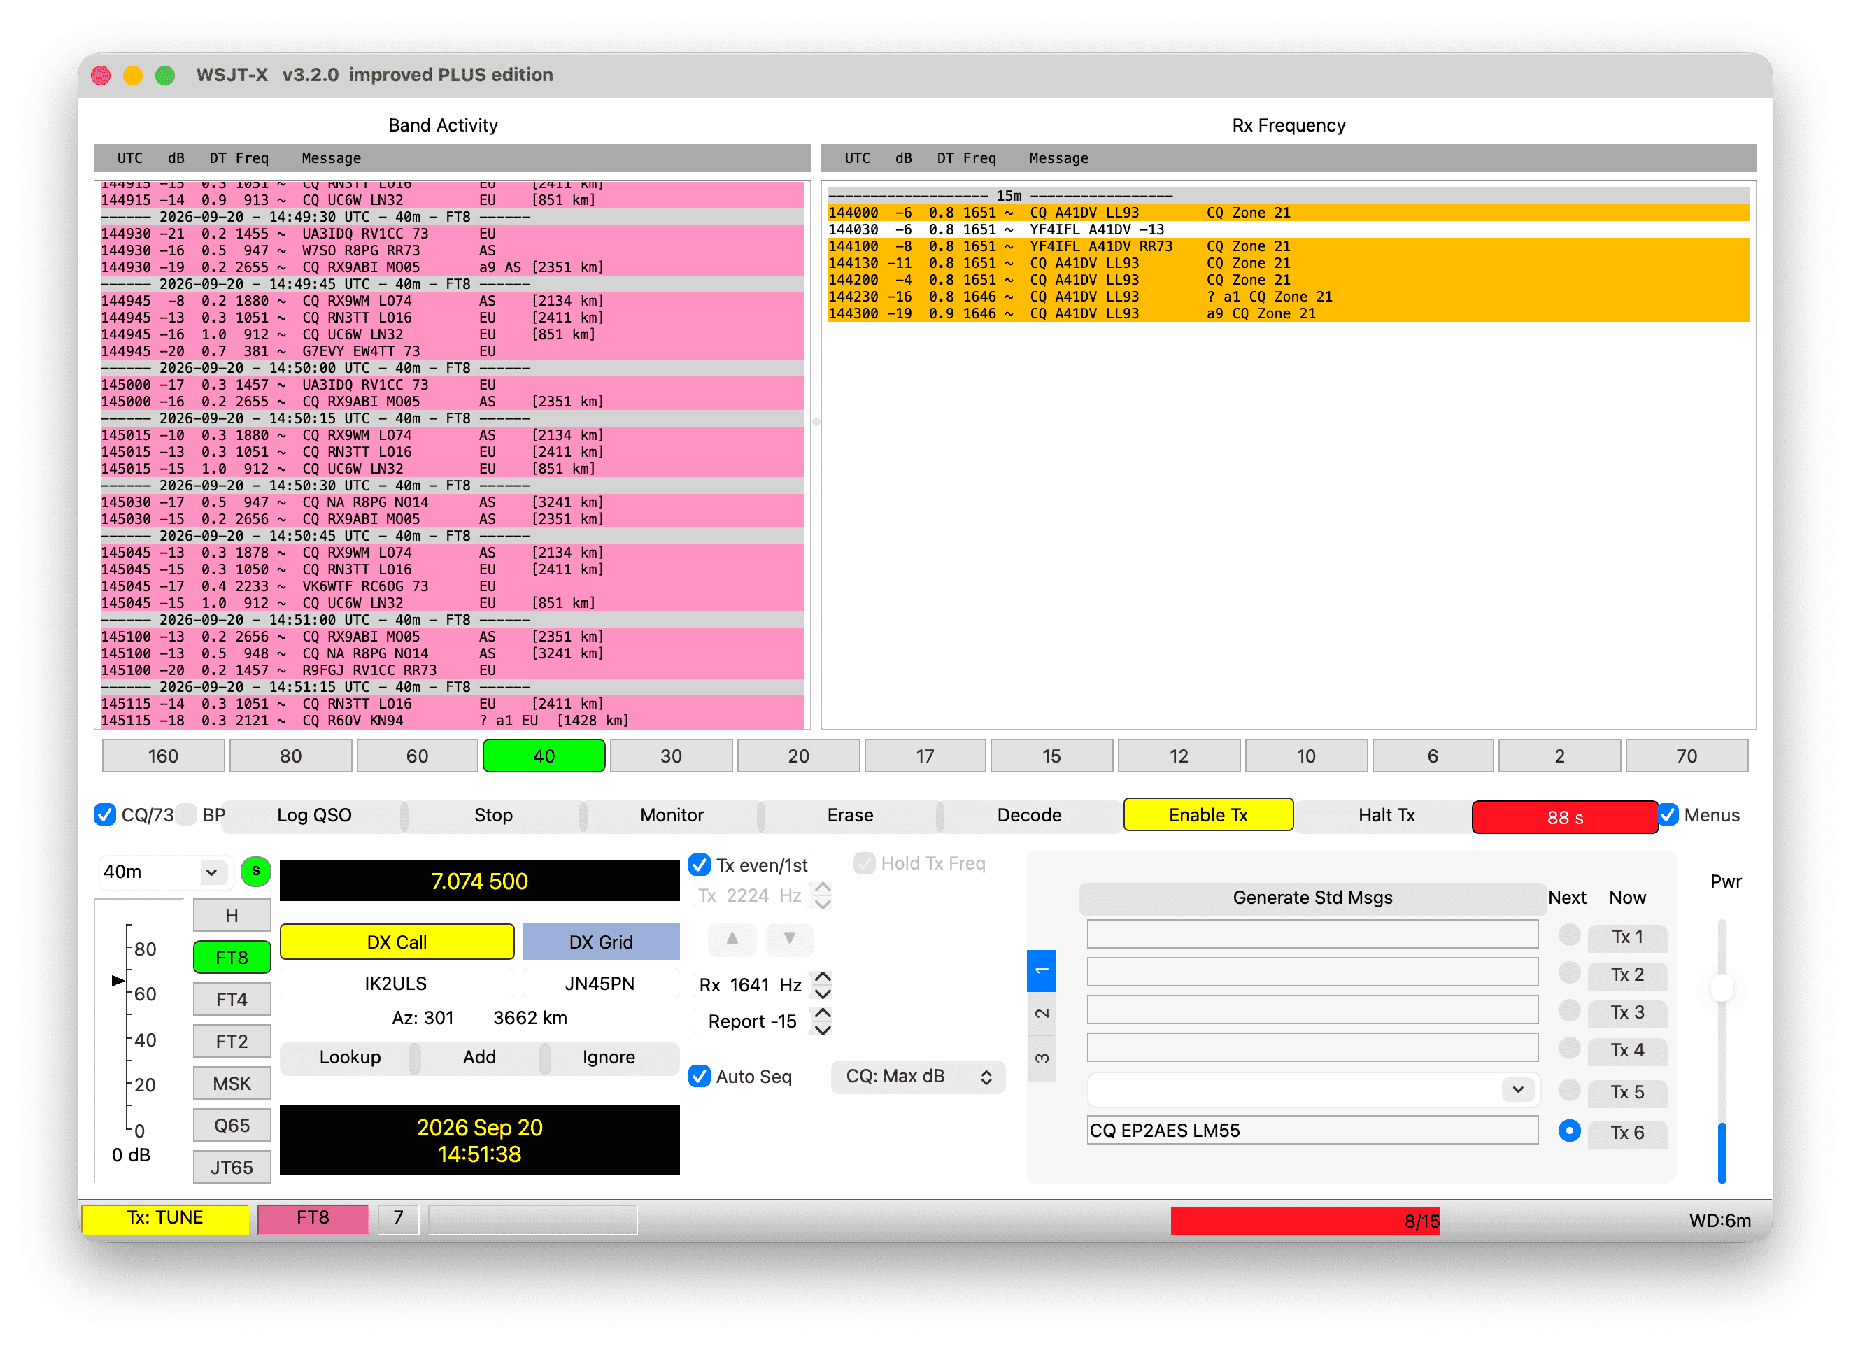Click the green S split-mode indicator
Viewport: 1851px width, 1346px height.
pyautogui.click(x=255, y=872)
